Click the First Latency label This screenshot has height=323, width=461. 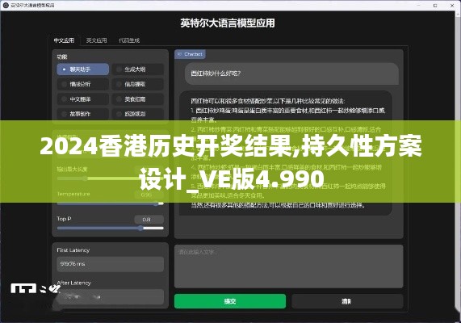pyautogui.click(x=73, y=250)
